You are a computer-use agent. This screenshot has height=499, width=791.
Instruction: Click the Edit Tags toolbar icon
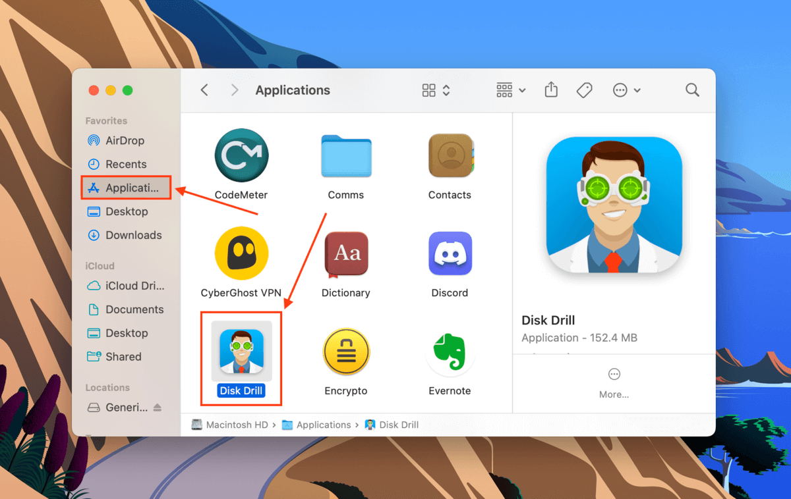pos(584,90)
